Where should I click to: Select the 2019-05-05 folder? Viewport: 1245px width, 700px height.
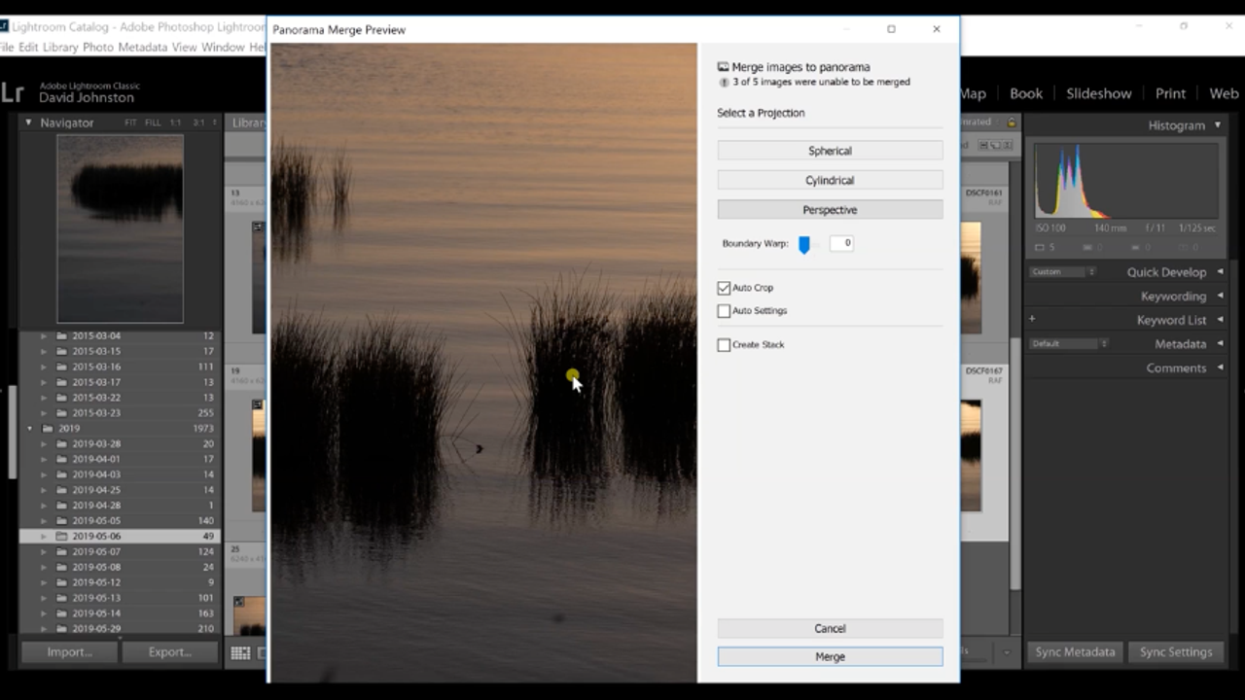120,521
